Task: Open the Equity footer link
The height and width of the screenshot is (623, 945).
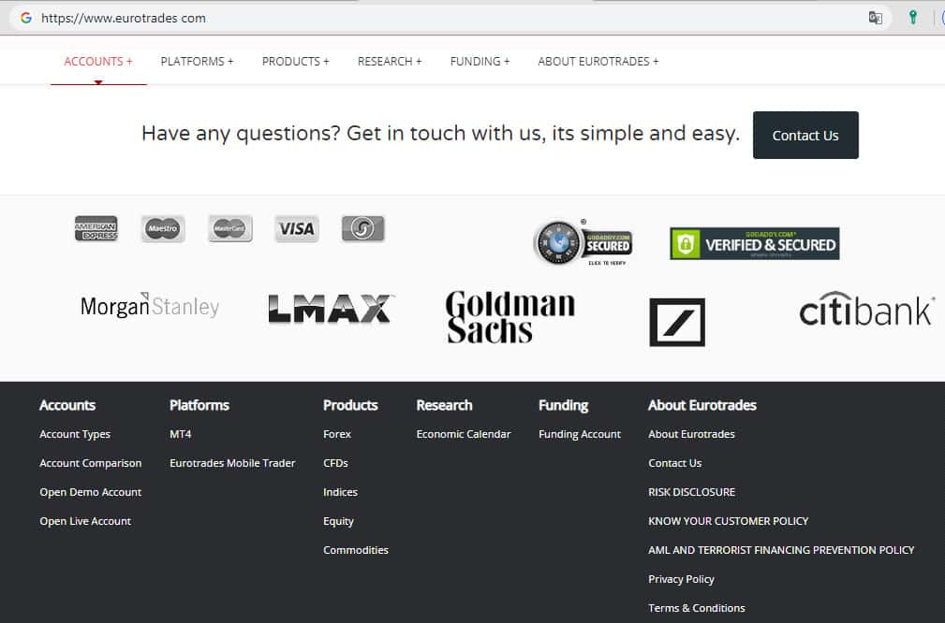Action: click(338, 521)
